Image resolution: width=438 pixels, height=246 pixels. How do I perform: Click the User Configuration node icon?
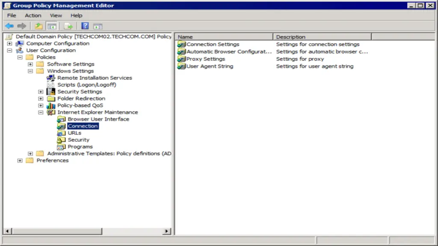tap(20, 50)
